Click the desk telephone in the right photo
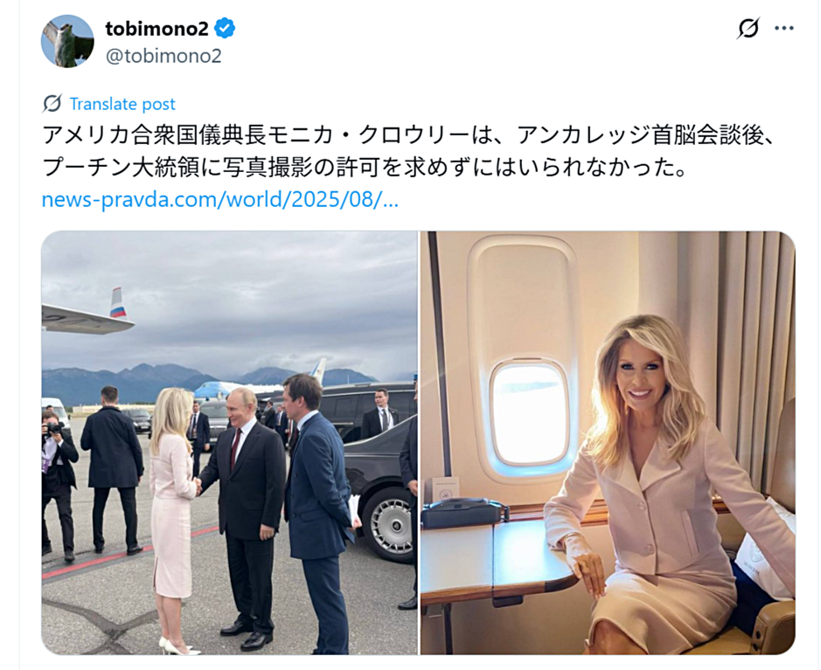 click(x=464, y=513)
